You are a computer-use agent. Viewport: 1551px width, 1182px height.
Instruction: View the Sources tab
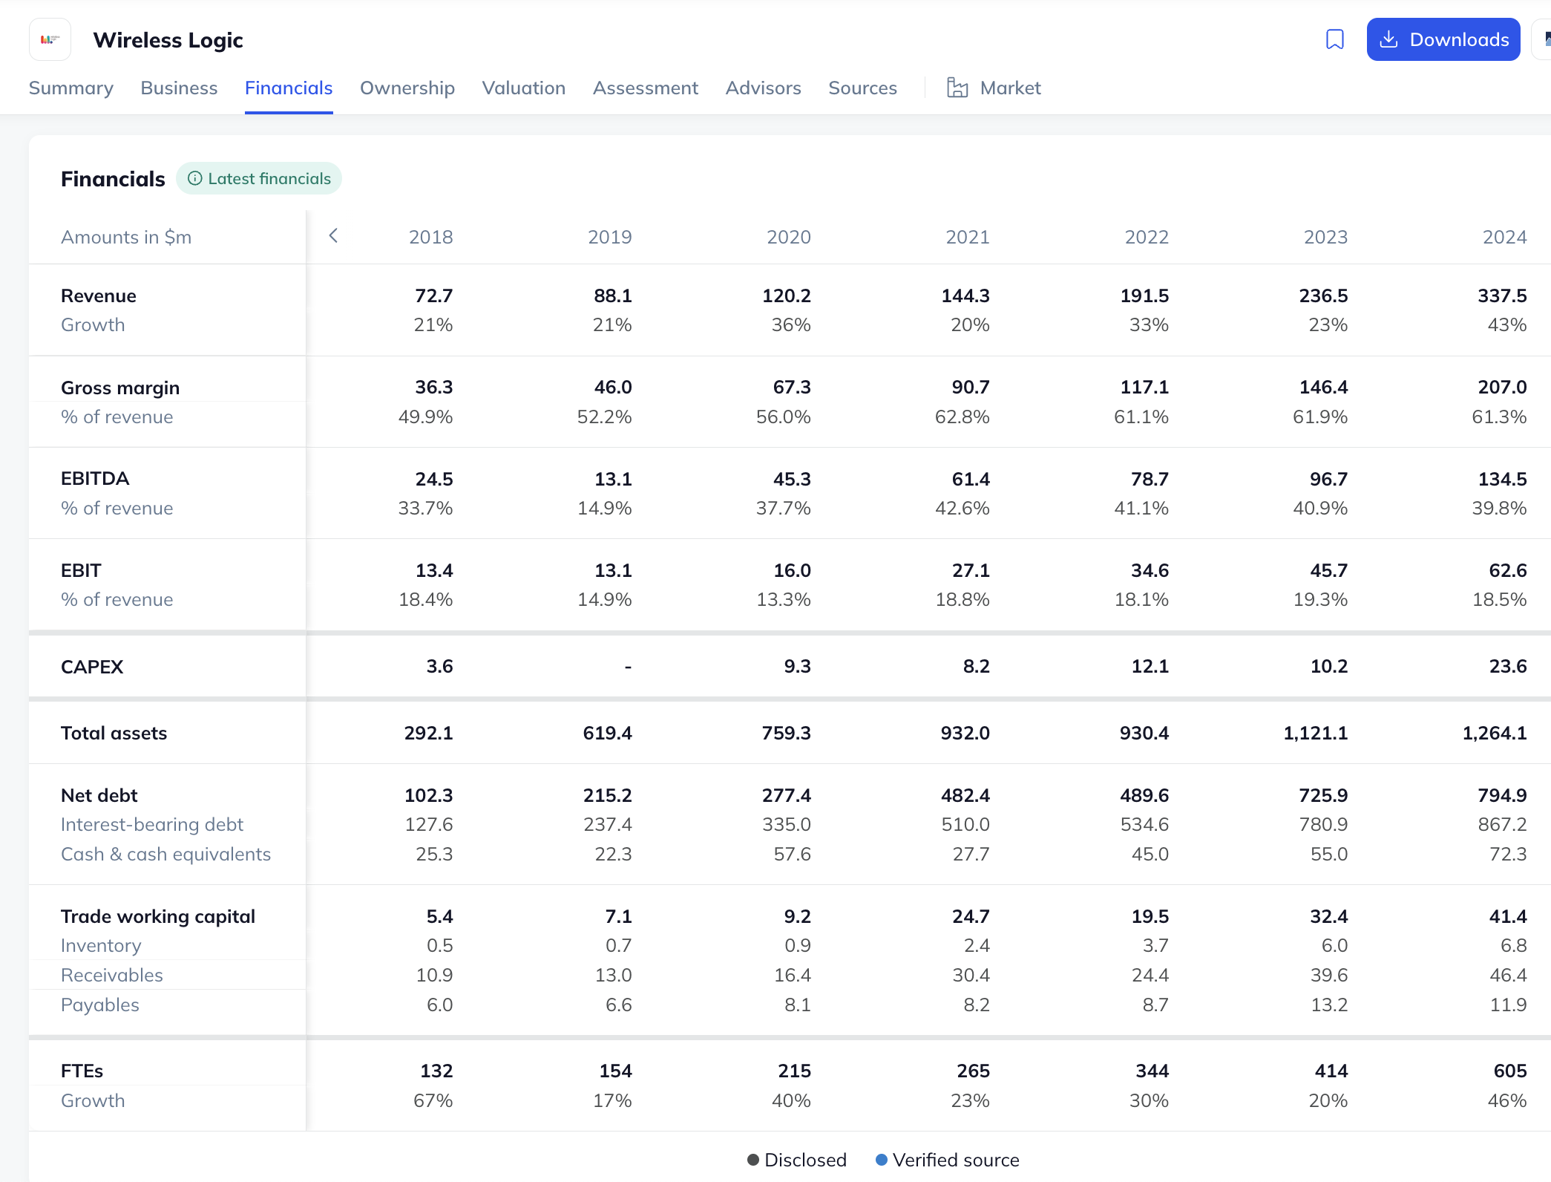point(862,88)
